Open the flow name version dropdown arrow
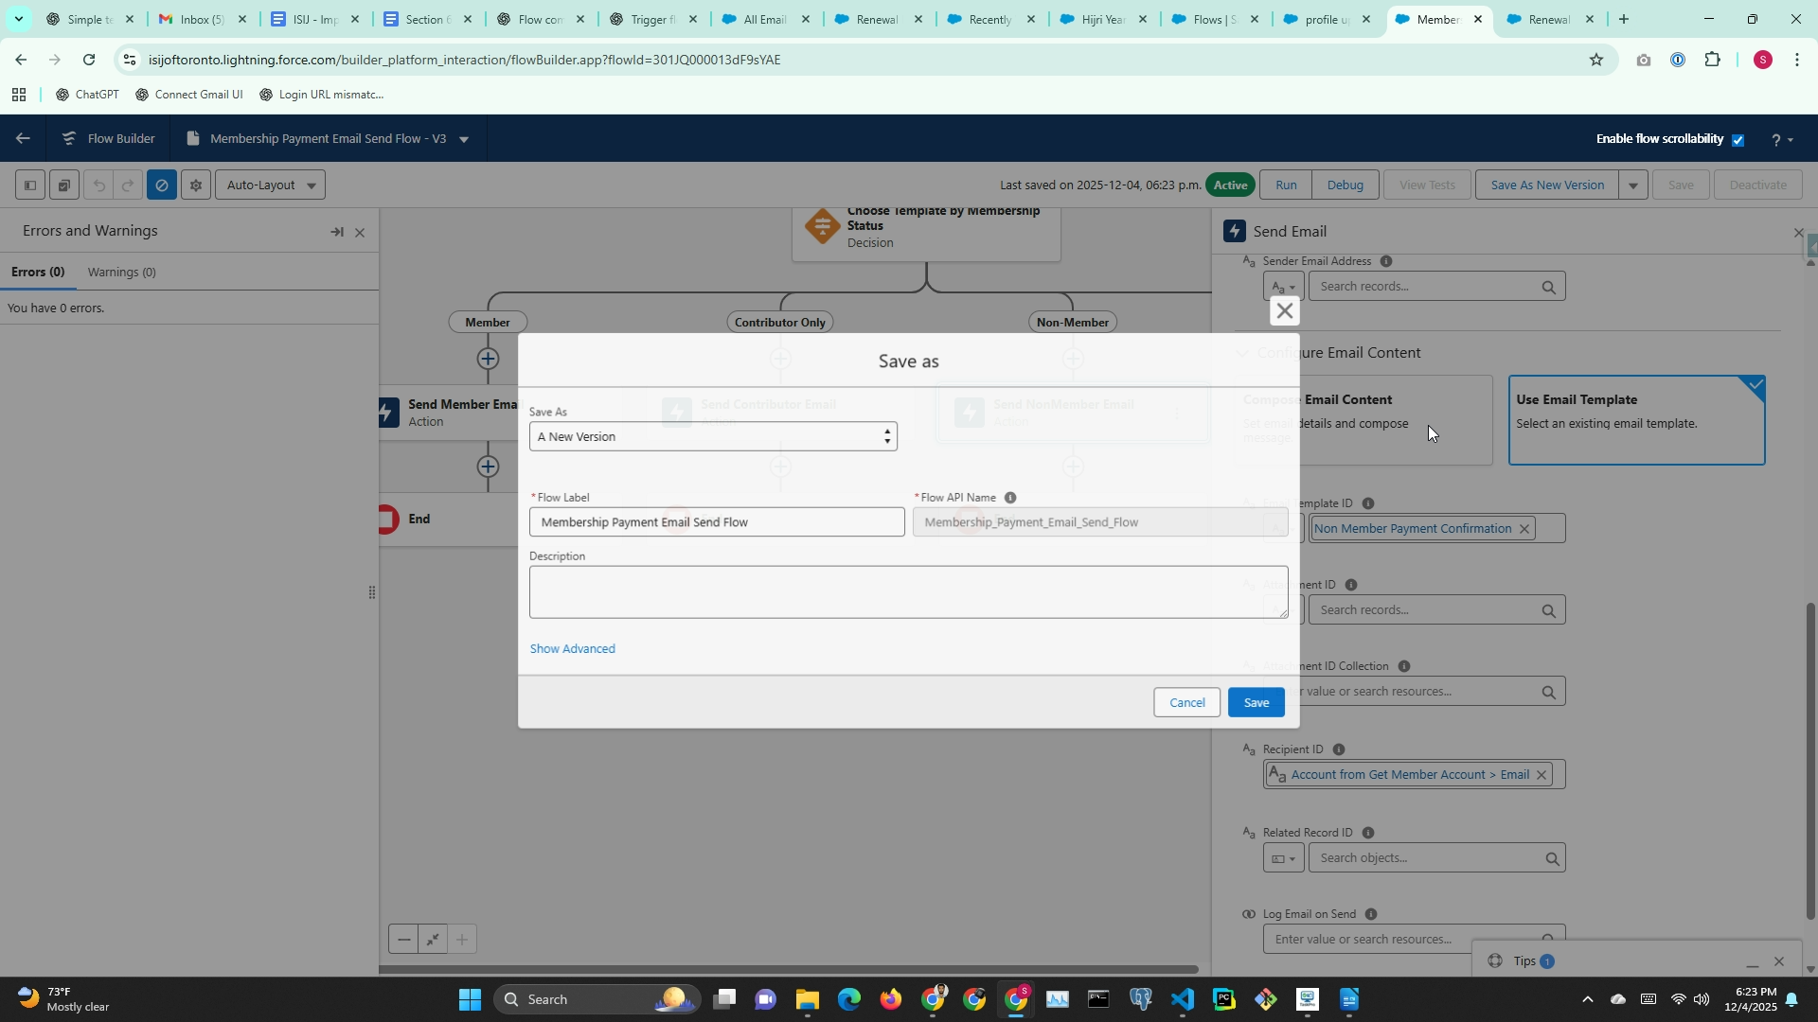The image size is (1818, 1022). coord(464,140)
